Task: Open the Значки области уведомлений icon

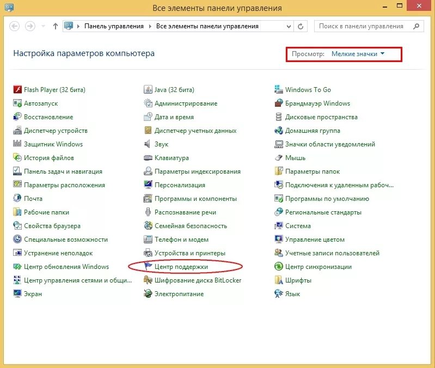Action: pos(279,144)
